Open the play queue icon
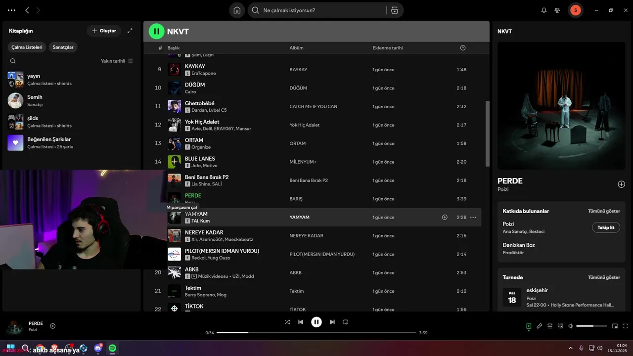 click(549, 326)
